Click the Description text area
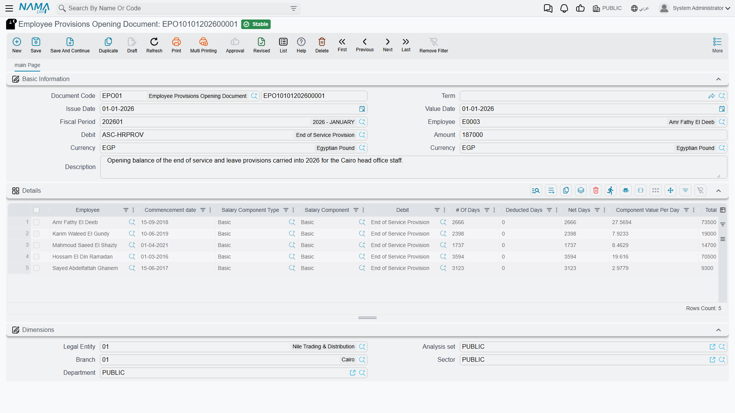The height and width of the screenshot is (413, 735). point(413,167)
